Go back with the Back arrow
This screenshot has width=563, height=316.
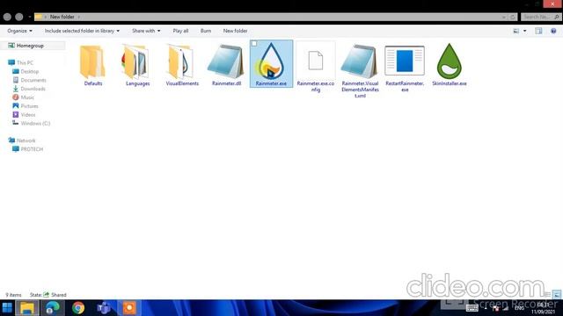pos(7,17)
